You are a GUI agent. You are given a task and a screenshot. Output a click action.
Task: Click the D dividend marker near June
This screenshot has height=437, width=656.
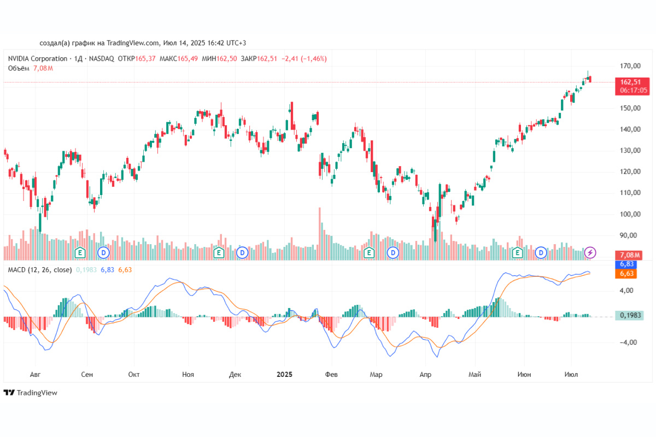pyautogui.click(x=540, y=252)
